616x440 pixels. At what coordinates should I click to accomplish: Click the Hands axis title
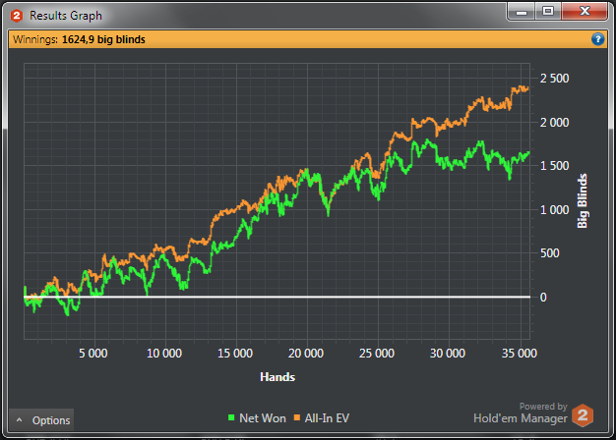[277, 377]
